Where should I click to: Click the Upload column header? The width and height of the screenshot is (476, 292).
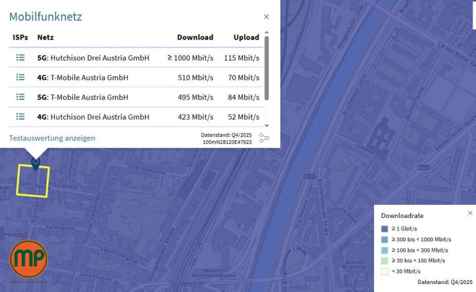pyautogui.click(x=246, y=37)
